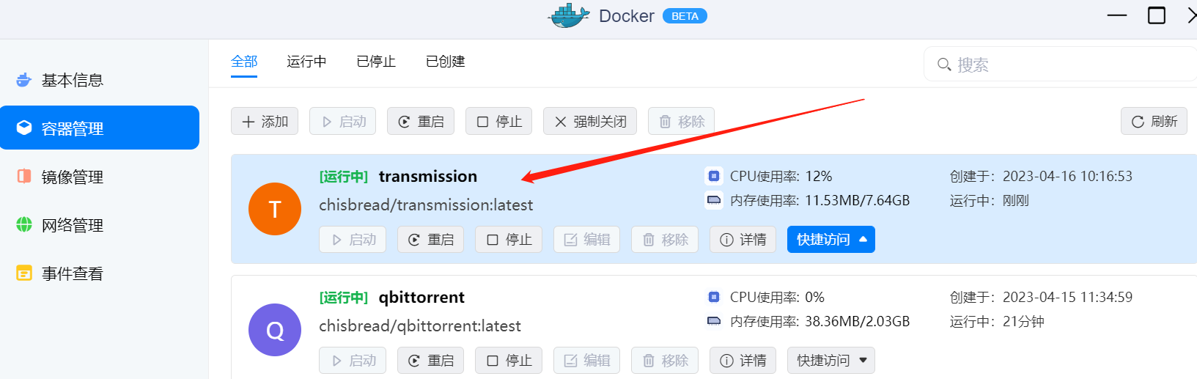Stop the qbittorrent container with 停止
The height and width of the screenshot is (379, 1197).
(509, 360)
